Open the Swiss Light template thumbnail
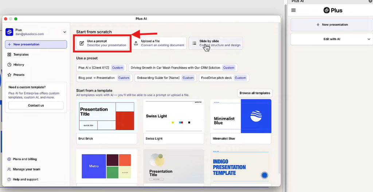This screenshot has height=192, width=373. (x=174, y=116)
